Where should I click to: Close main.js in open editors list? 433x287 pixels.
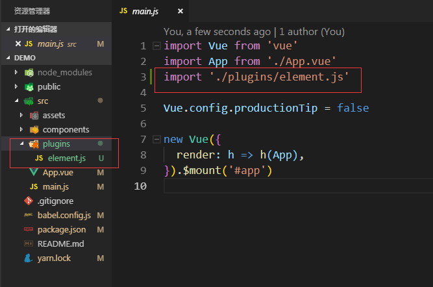(x=18, y=44)
